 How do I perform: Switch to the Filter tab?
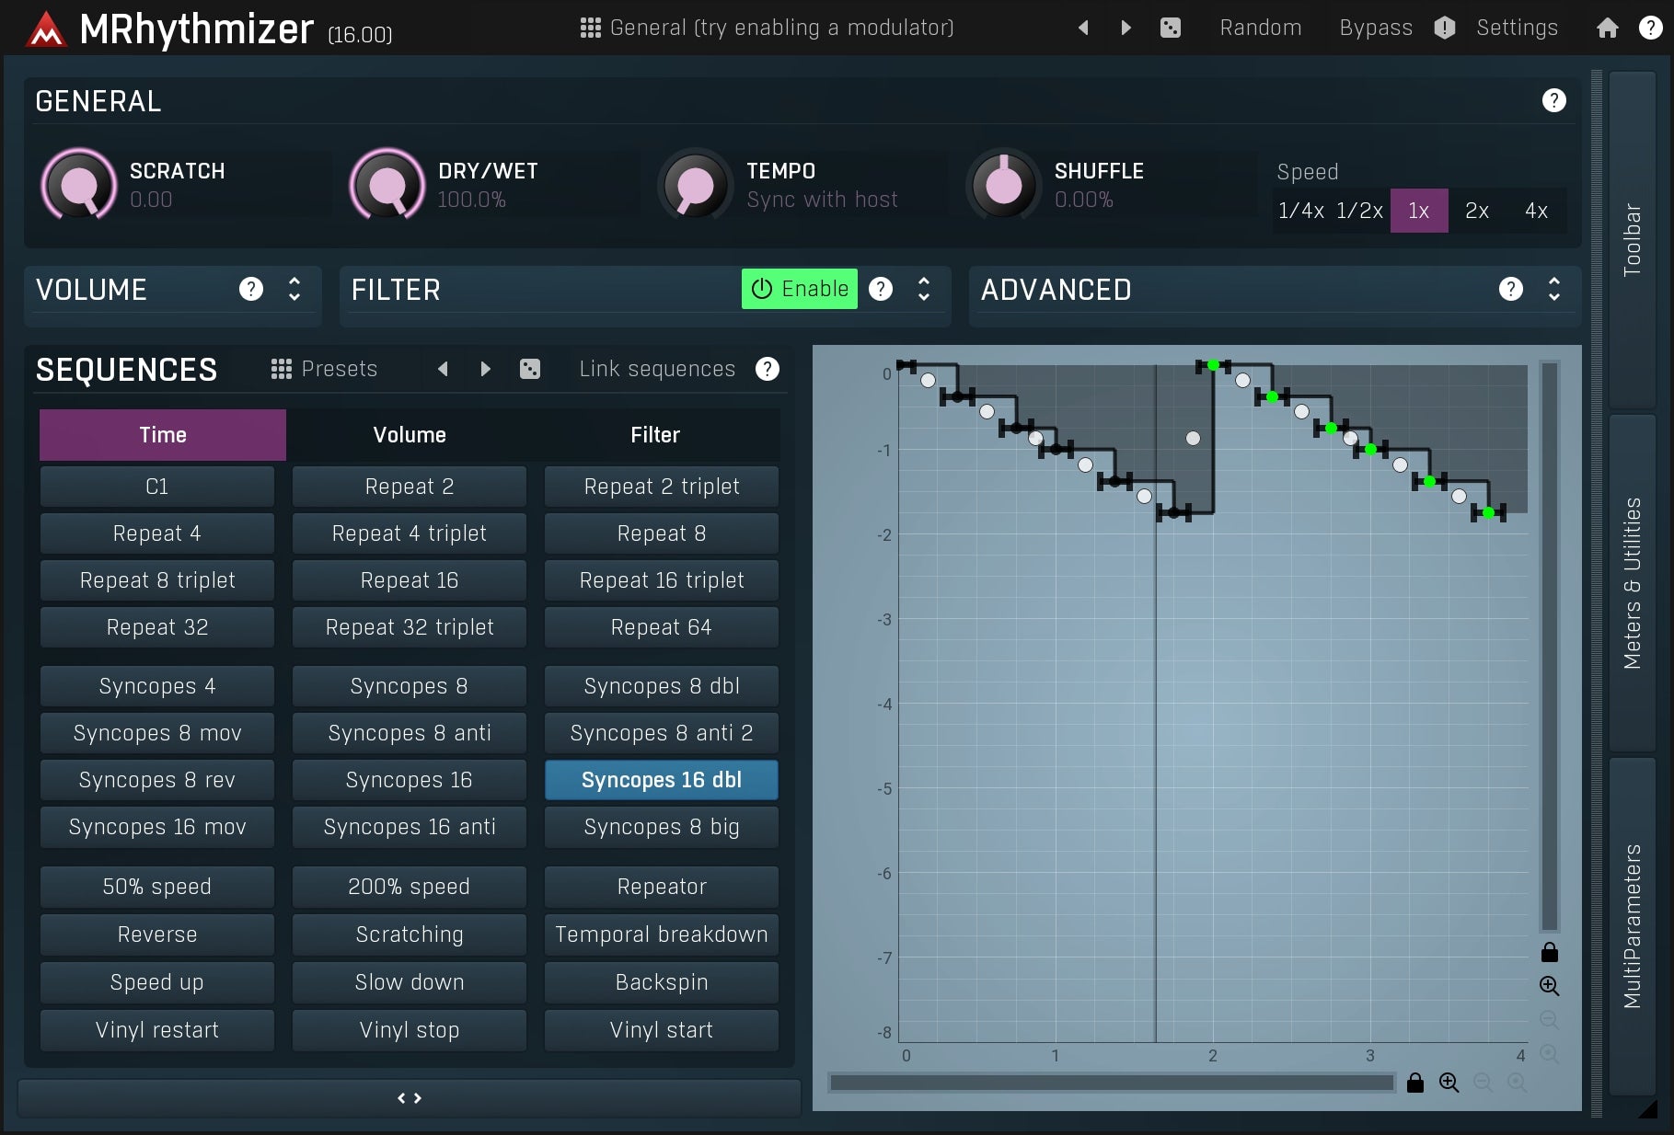(x=655, y=434)
